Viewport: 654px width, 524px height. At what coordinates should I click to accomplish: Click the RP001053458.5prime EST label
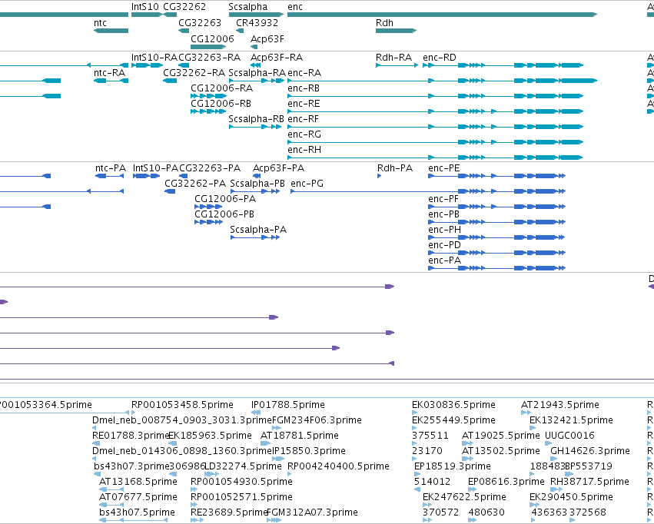(182, 405)
